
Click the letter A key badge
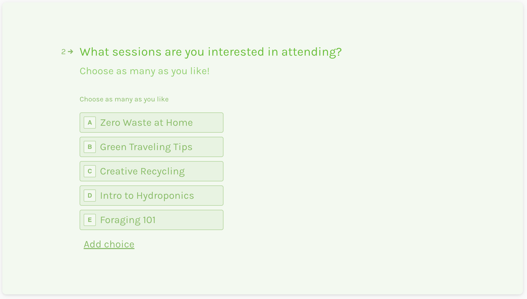click(90, 123)
